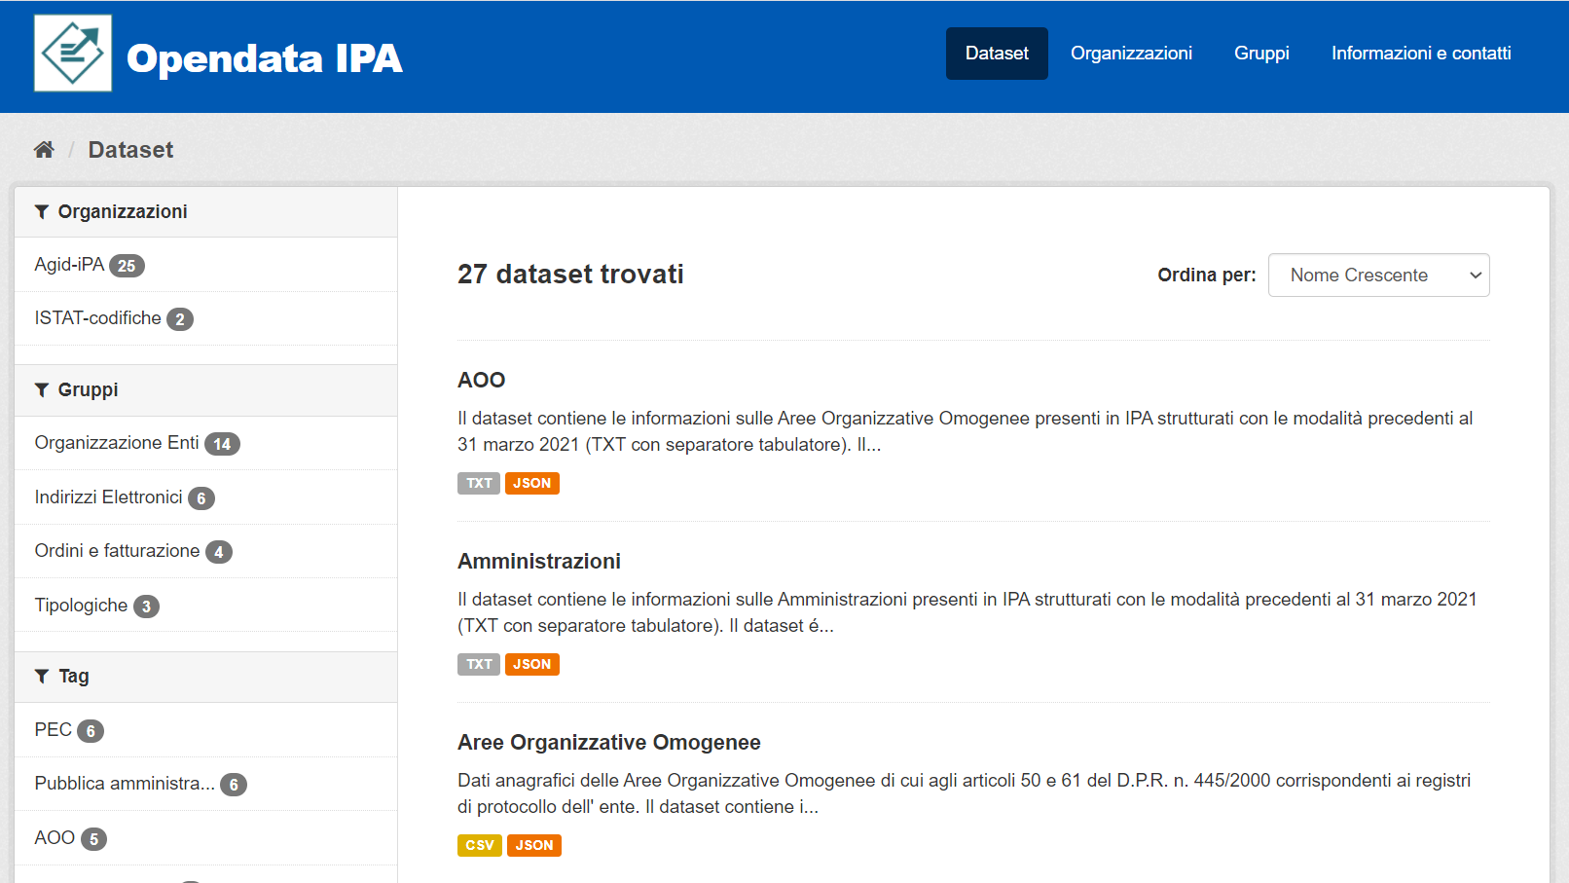This screenshot has width=1569, height=883.
Task: Open the Informazioni e contatti page
Action: pyautogui.click(x=1420, y=54)
